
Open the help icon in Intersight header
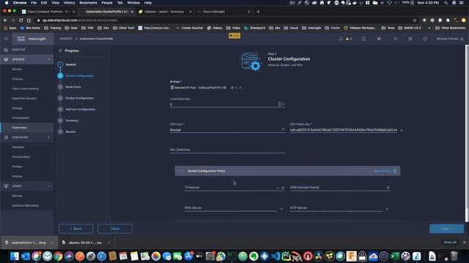(425, 39)
